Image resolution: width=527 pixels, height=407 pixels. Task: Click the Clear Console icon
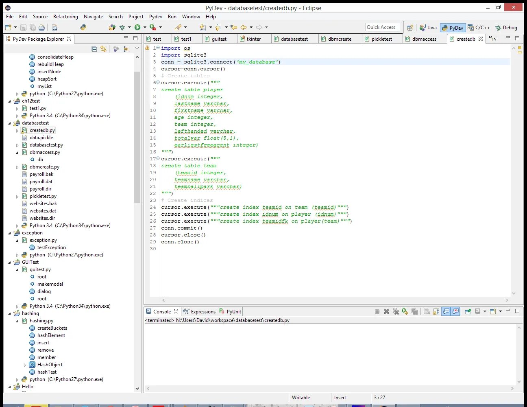pyautogui.click(x=427, y=311)
